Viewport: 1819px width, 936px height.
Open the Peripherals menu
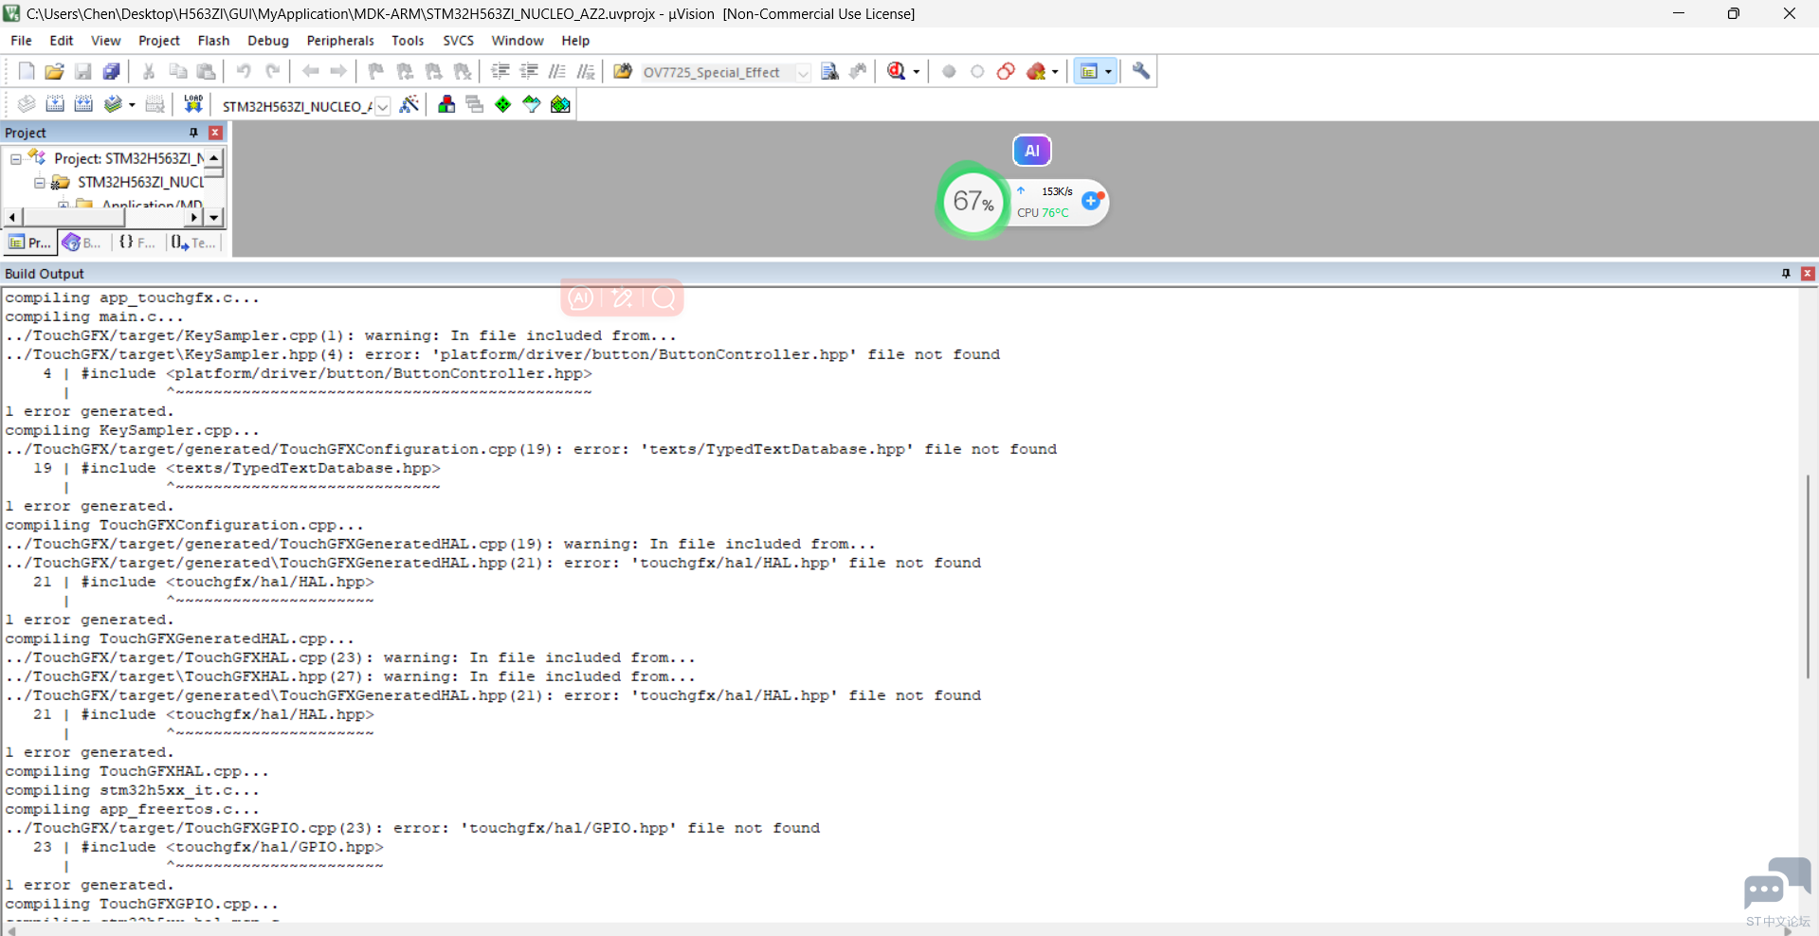point(340,41)
